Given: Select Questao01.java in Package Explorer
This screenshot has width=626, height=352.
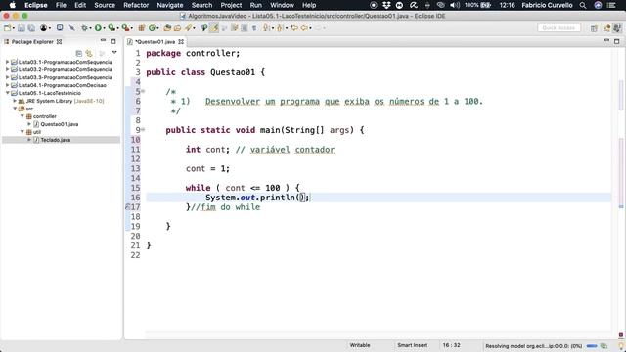Looking at the screenshot, I should coord(59,124).
